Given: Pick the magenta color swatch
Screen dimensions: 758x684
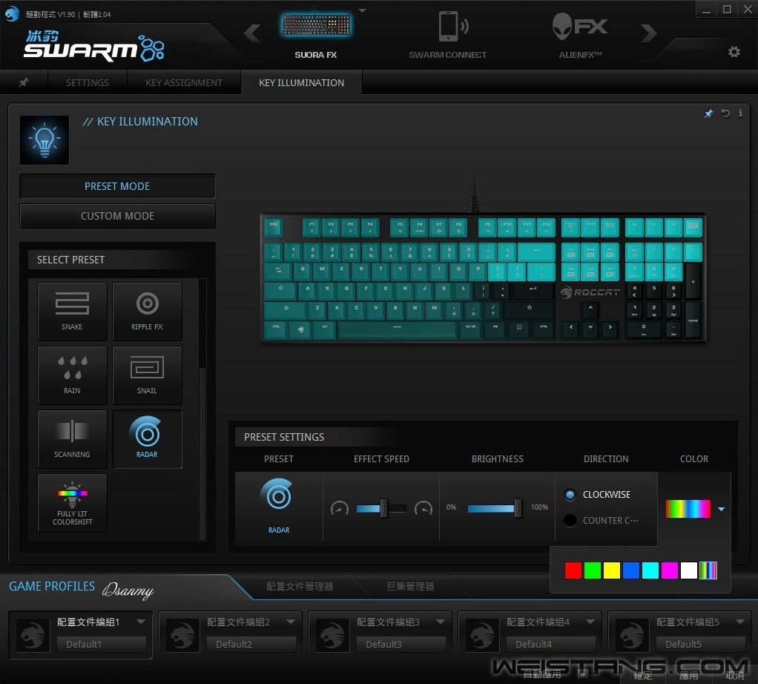Looking at the screenshot, I should [670, 570].
